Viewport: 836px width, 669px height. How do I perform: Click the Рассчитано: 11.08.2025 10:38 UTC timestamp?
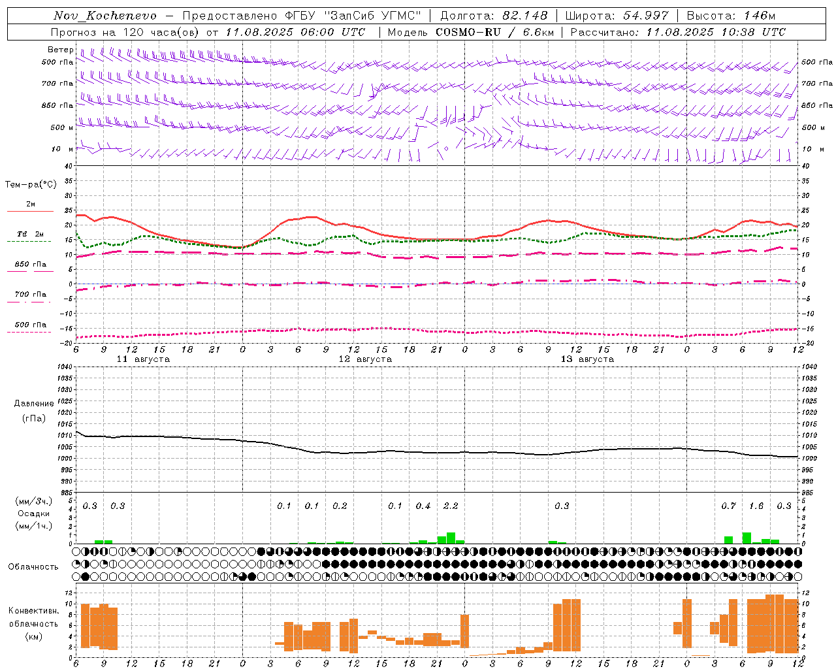[677, 32]
